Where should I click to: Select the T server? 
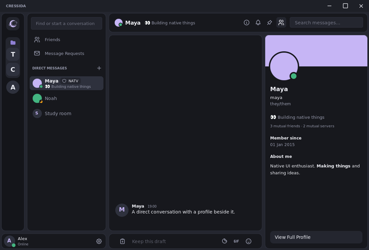coord(13,55)
